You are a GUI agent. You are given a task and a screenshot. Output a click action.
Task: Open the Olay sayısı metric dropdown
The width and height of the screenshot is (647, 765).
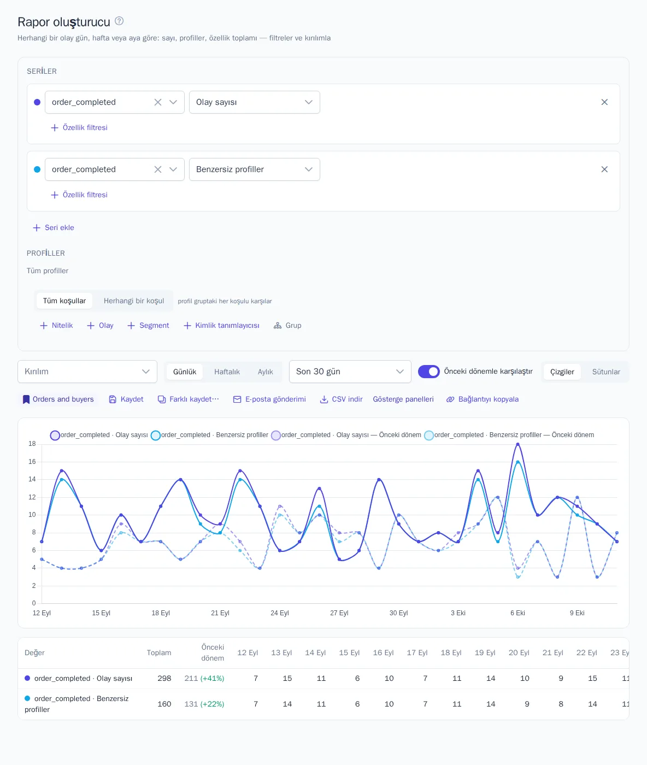[255, 102]
